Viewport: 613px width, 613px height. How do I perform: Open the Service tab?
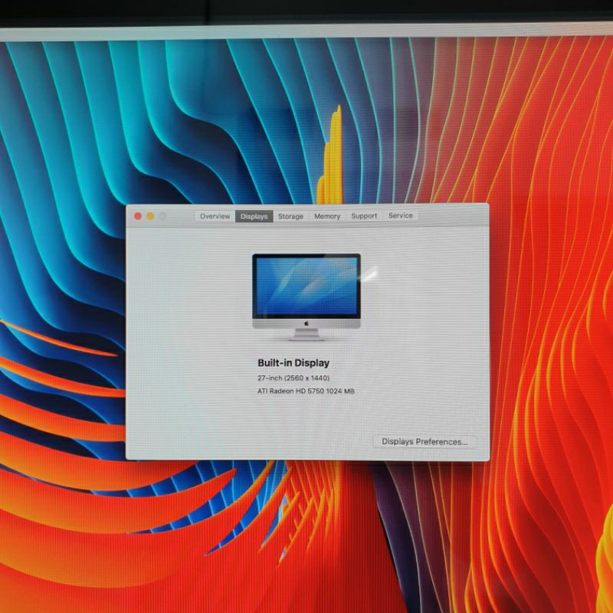(400, 216)
